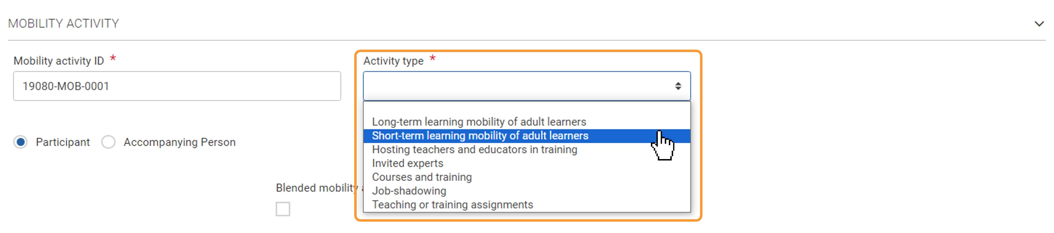Select the Accompanying Person radio button
The height and width of the screenshot is (233, 1054).
click(108, 142)
